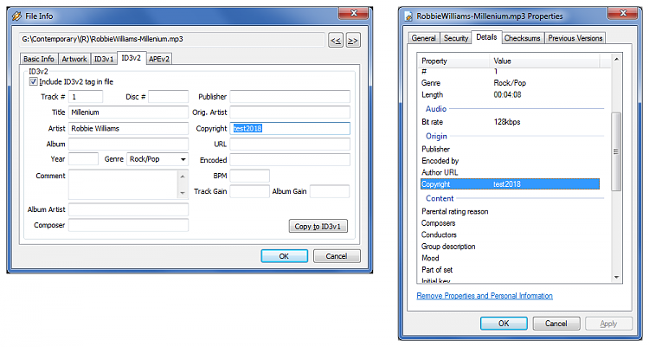Image resolution: width=649 pixels, height=347 pixels.
Task: Click the Title field containing Millenium
Action: pyautogui.click(x=128, y=112)
